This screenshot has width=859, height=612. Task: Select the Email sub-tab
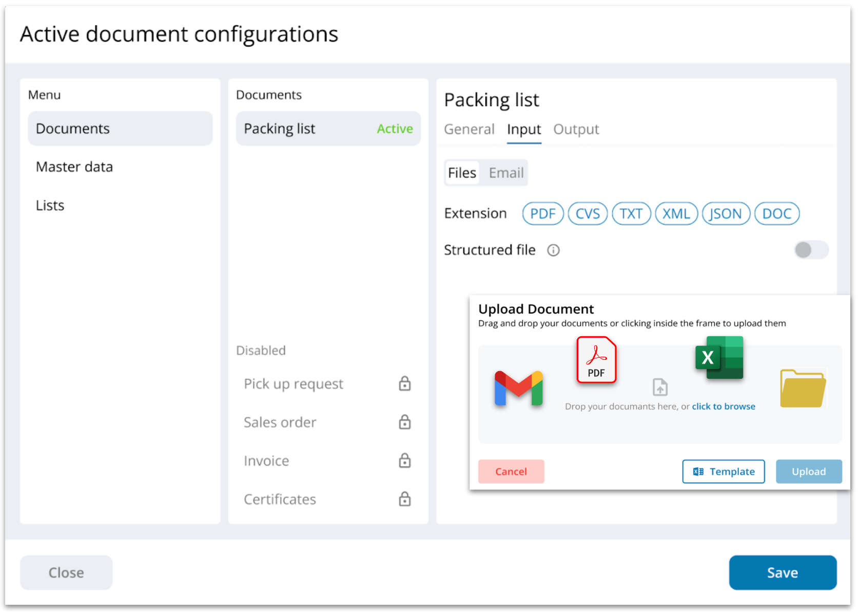506,173
